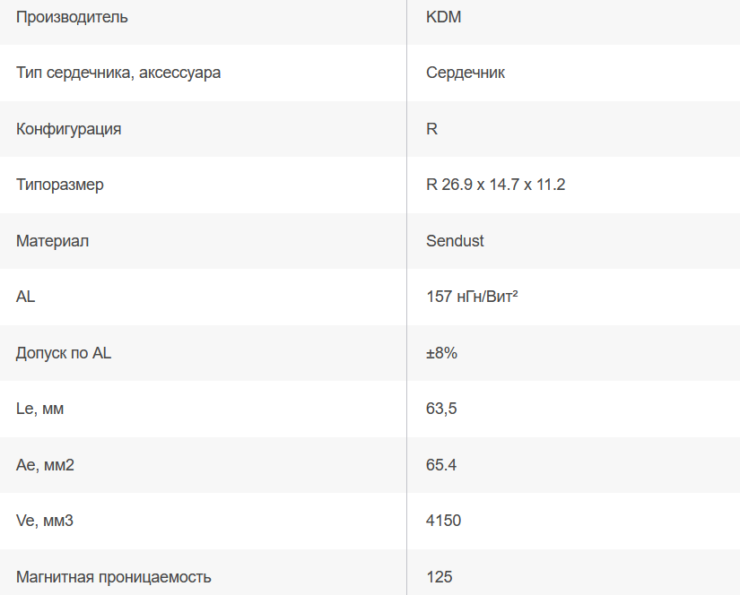Image resolution: width=740 pixels, height=595 pixels.
Task: Click the "Материал" row label
Action: coord(53,241)
